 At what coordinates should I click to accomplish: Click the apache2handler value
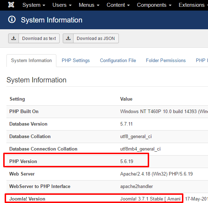coord(137,187)
